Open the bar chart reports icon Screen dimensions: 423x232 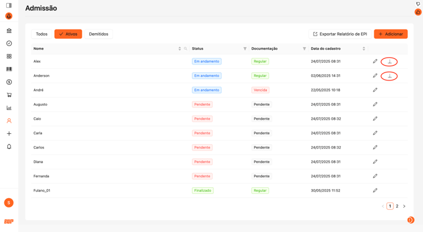pos(9,108)
